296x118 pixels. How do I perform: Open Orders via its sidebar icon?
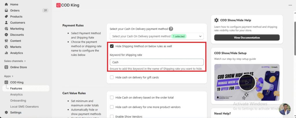click(6, 10)
